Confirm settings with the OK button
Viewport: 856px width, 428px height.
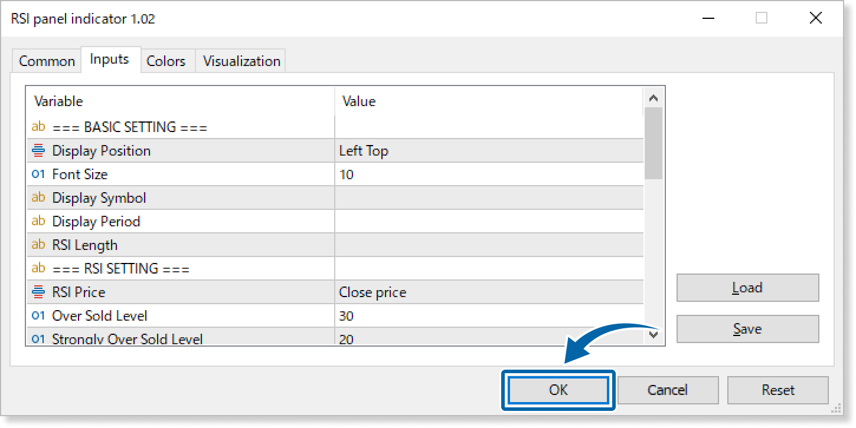(558, 390)
